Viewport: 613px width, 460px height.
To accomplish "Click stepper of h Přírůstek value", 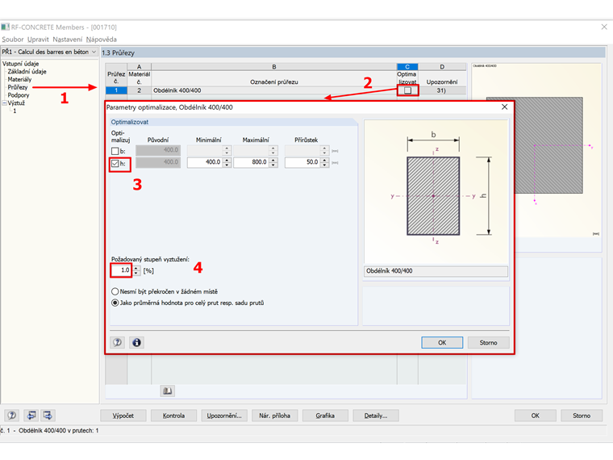I will 324,162.
